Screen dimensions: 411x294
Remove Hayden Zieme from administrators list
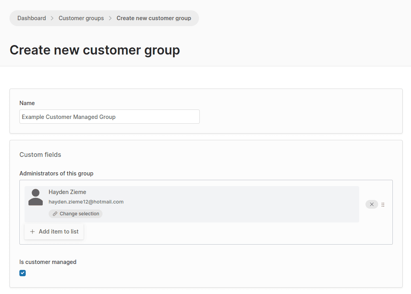tap(371, 204)
